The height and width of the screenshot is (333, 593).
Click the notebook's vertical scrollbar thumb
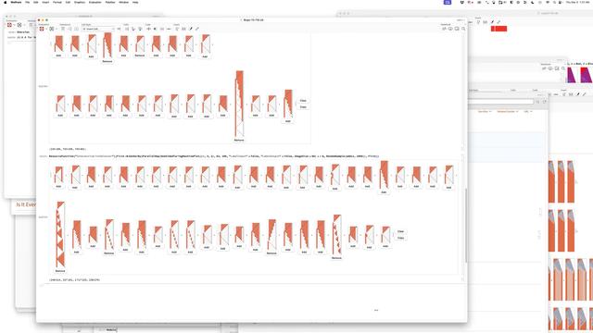coord(466,225)
